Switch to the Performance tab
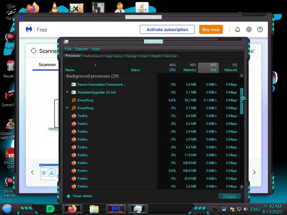Screen dimensions: 287x215 [93, 56]
